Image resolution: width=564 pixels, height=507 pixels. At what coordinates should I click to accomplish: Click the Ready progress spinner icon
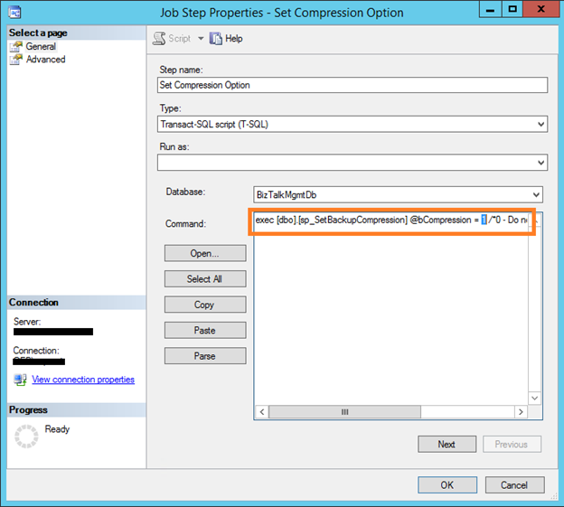pyautogui.click(x=26, y=437)
